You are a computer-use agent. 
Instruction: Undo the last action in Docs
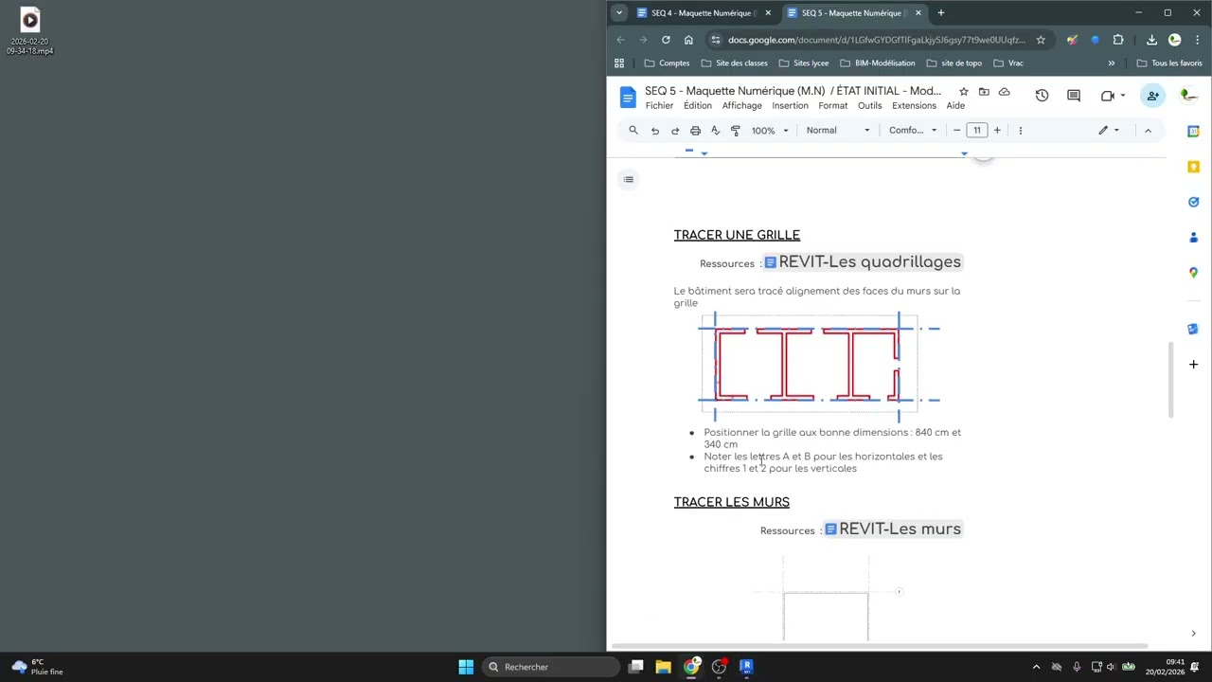[x=654, y=131]
